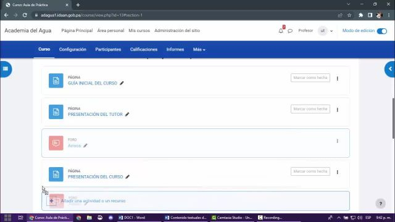Open the Recording taskbar item
The height and width of the screenshot is (222, 395).
point(270,218)
